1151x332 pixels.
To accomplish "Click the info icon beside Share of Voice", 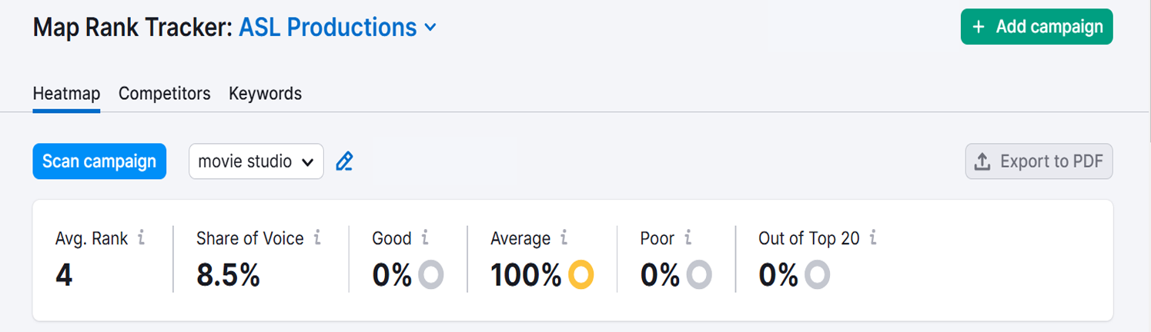I will pos(317,238).
